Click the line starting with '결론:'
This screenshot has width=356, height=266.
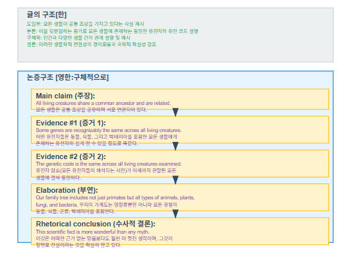(x=92, y=44)
